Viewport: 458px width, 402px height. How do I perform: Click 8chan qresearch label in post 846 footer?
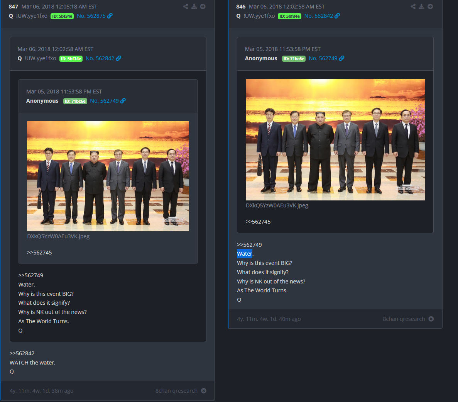[404, 319]
